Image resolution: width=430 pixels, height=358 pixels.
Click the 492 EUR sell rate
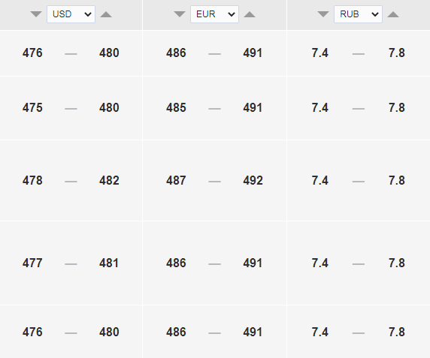[x=253, y=181]
